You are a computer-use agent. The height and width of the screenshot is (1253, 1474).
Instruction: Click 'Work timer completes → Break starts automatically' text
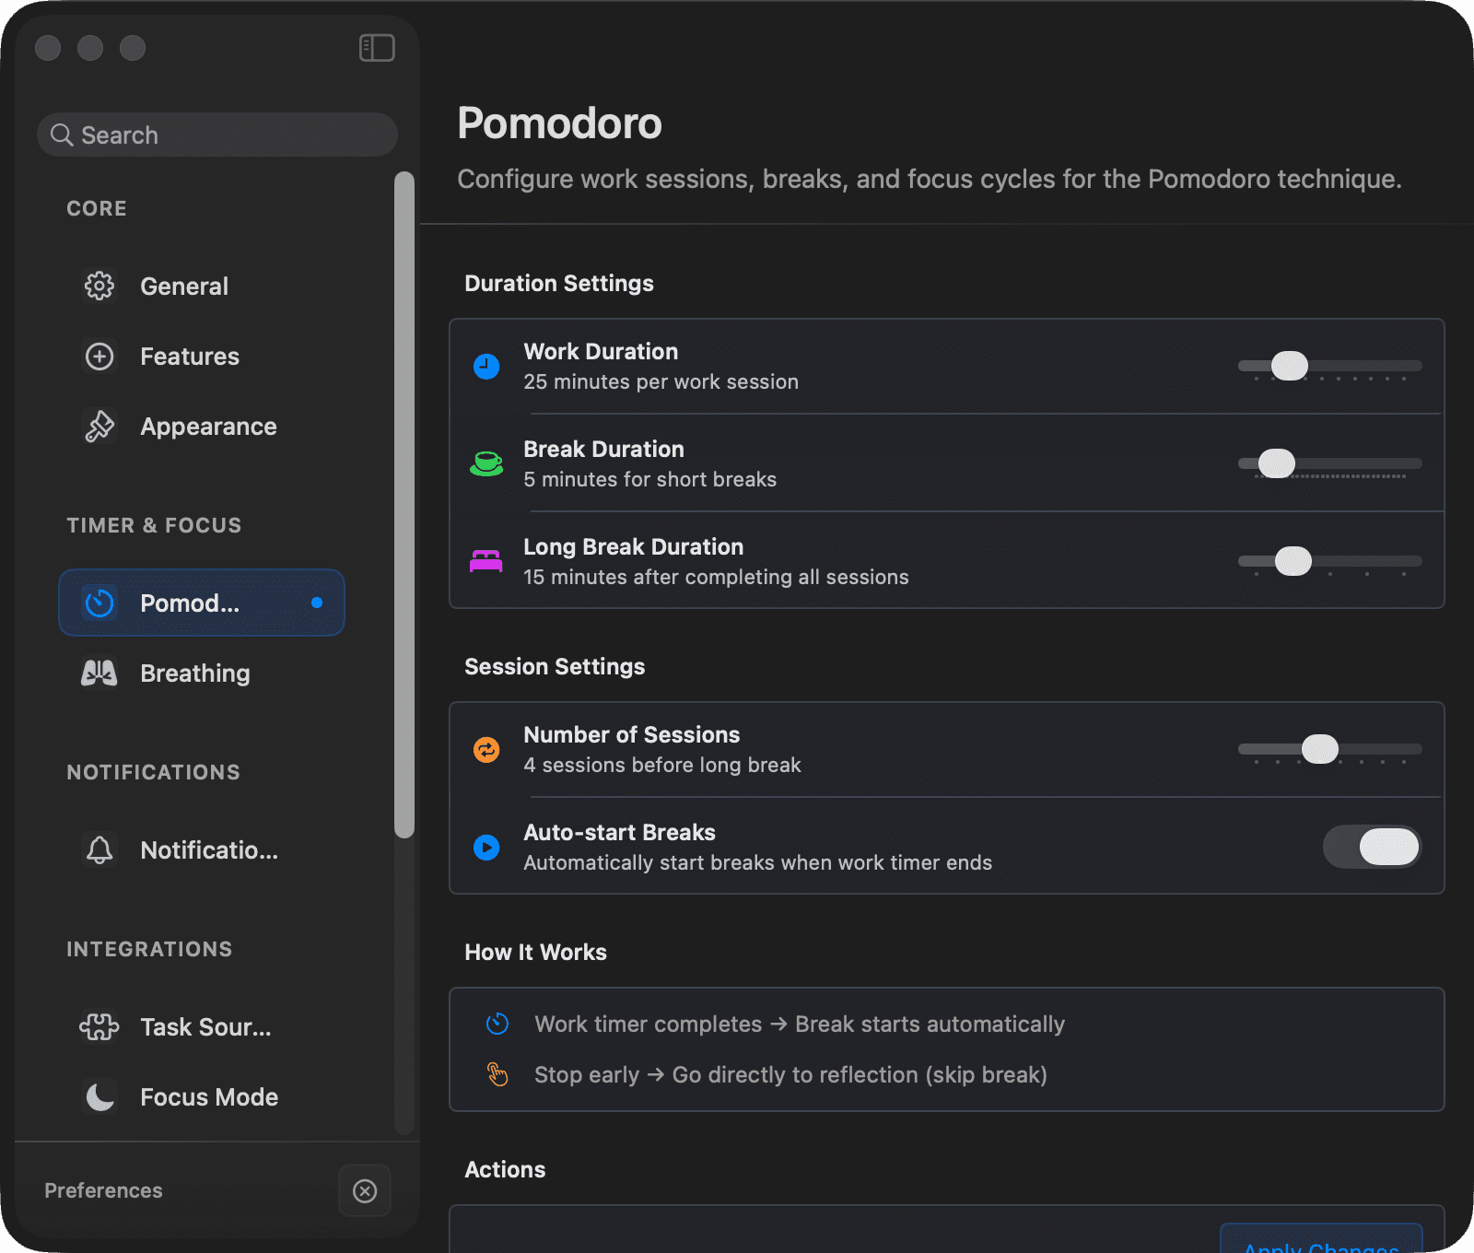pyautogui.click(x=800, y=1024)
